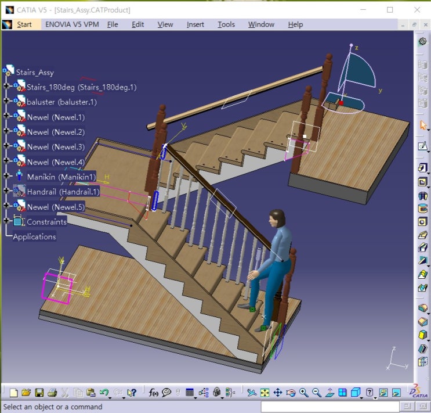431x413 pixels.
Task: Expand the Handrail (Handrail.1) node
Action: coord(6,191)
